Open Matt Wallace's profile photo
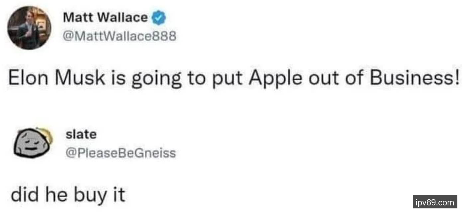 29,28
